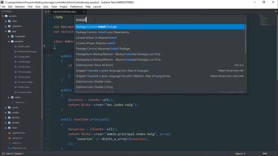Viewport: 278px width, 156px height.
Task: Click the puntos root folder icon
Action: coord(7,16)
